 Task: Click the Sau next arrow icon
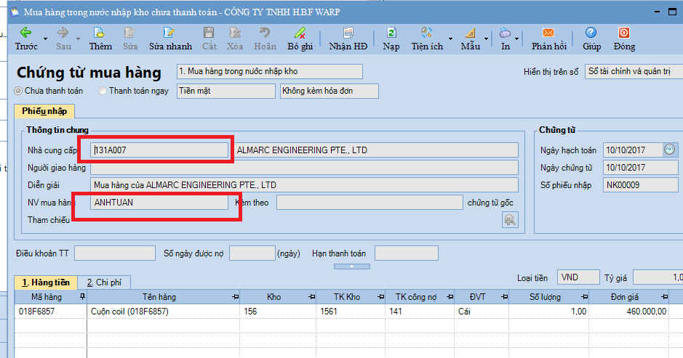[63, 33]
